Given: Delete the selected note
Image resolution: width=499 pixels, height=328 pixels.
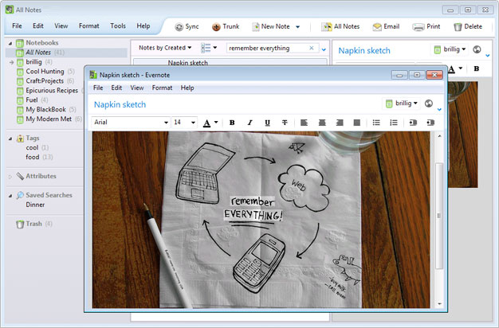Looking at the screenshot, I should pos(468,26).
